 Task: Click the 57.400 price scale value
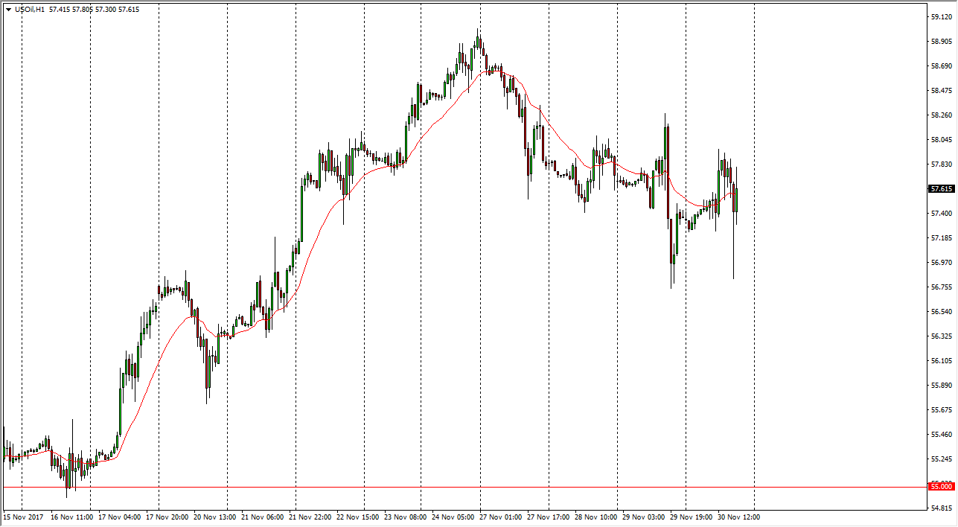(941, 214)
